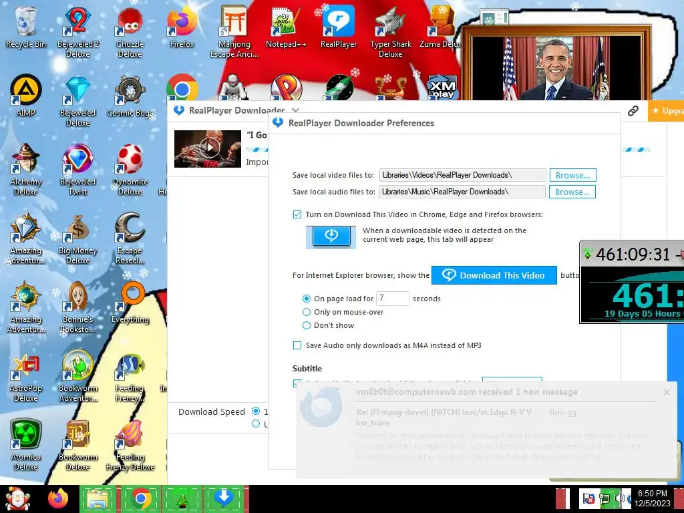Open the Zuma Deluxe desktop shortcut
The width and height of the screenshot is (684, 513).
441,26
